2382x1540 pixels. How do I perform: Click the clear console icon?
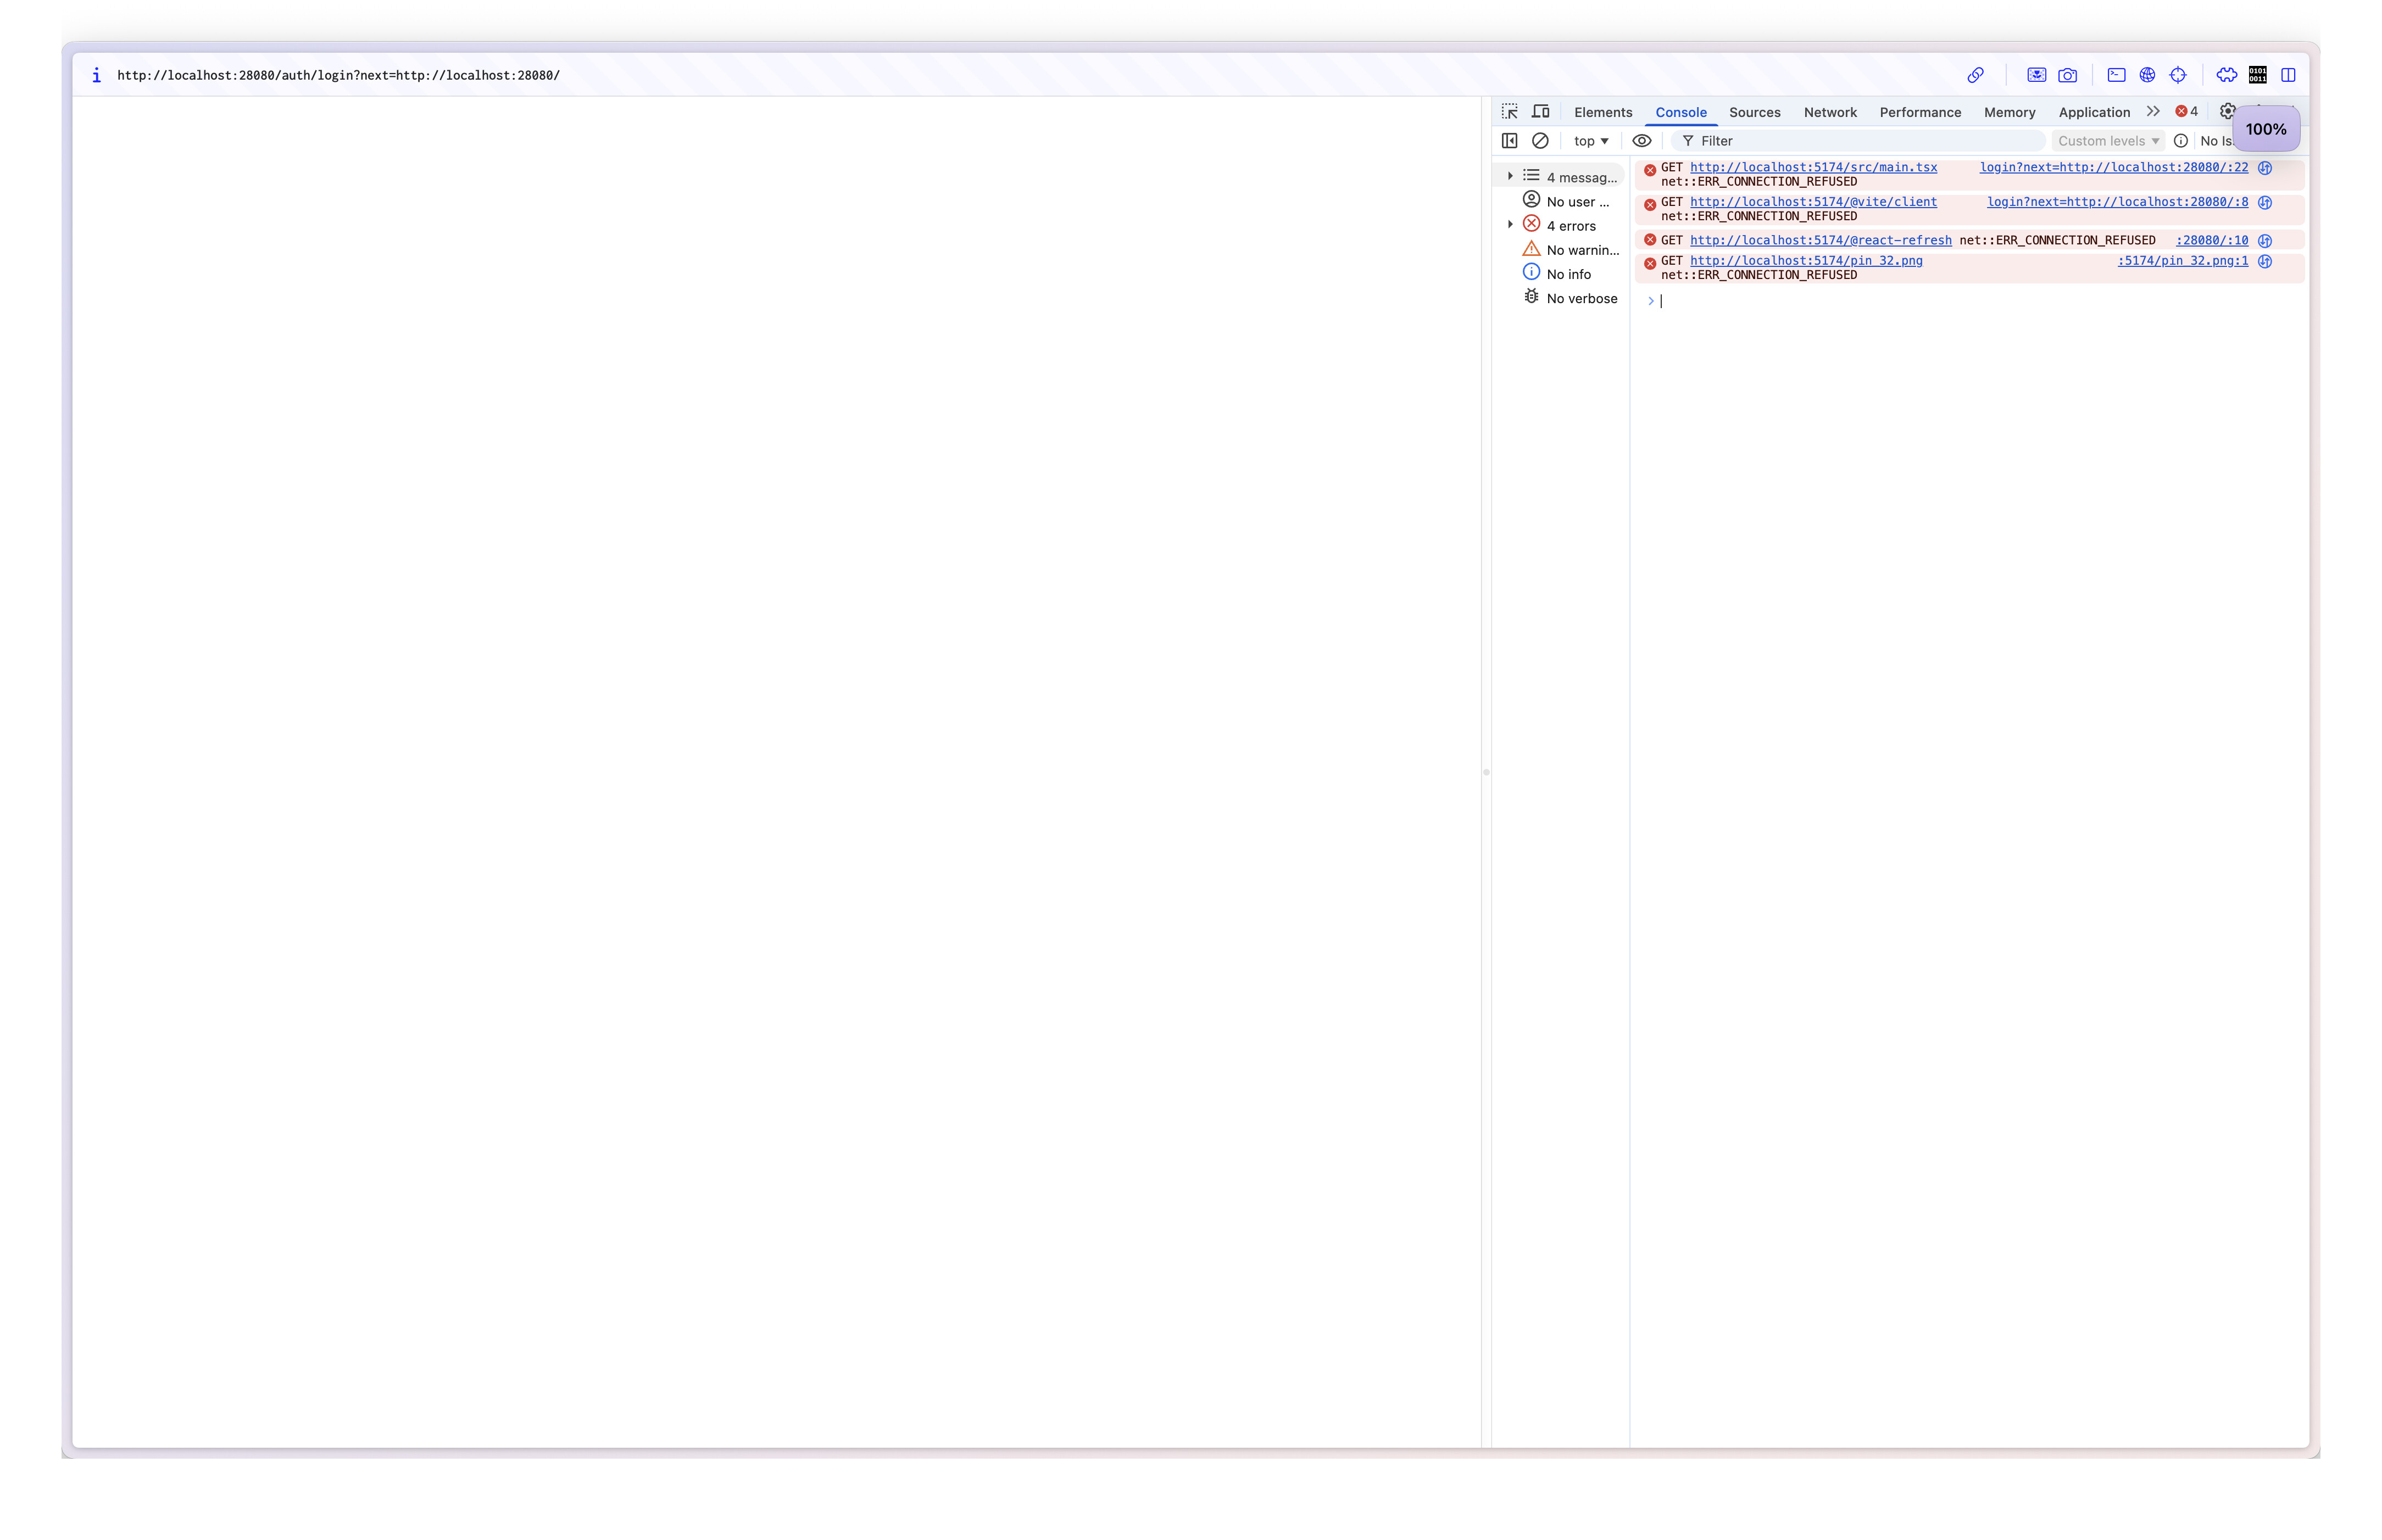[x=1540, y=141]
